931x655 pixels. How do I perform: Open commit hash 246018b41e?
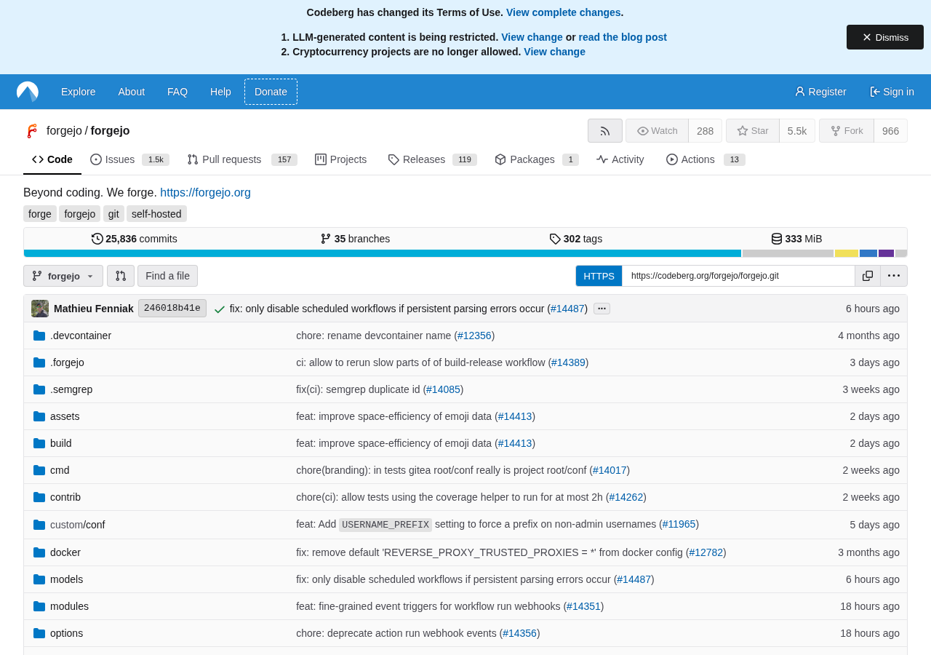[172, 309]
